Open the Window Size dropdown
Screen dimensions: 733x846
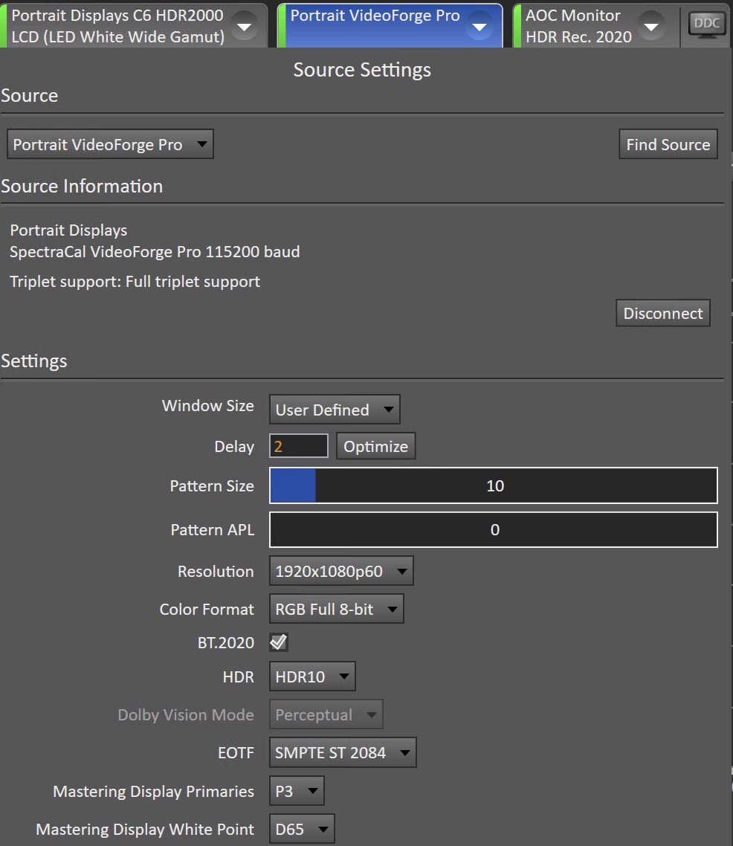[x=335, y=410]
